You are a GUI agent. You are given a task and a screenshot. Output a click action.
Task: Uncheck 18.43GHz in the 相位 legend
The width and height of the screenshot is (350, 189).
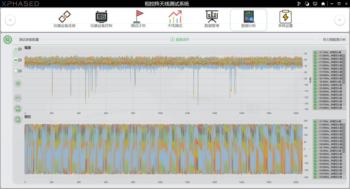(x=315, y=154)
